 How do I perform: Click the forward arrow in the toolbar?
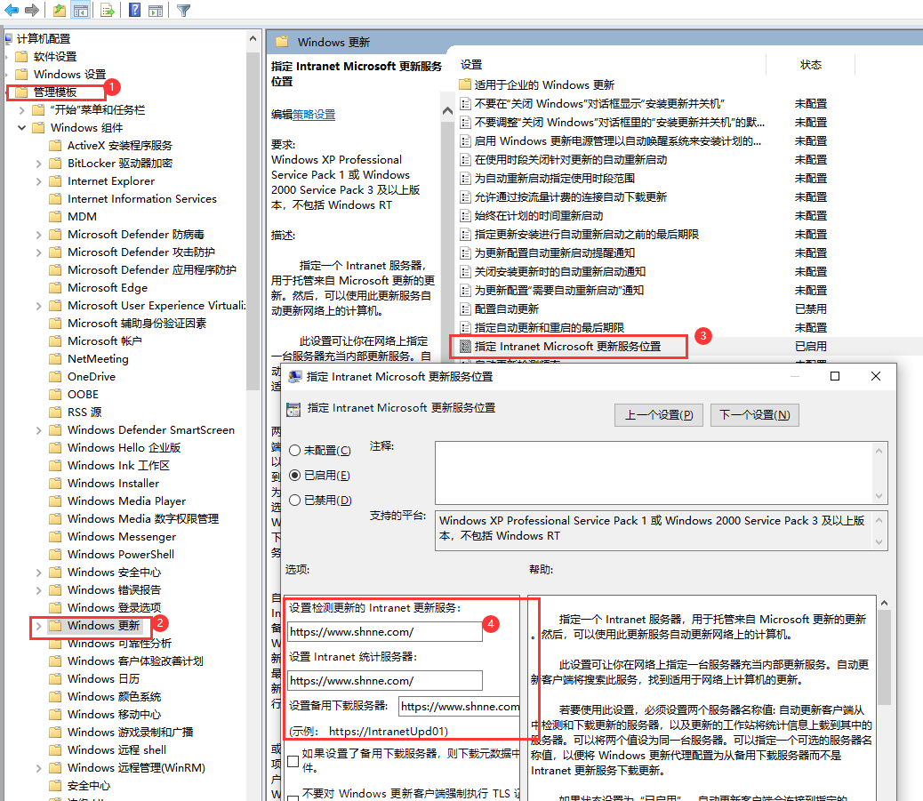tap(32, 10)
